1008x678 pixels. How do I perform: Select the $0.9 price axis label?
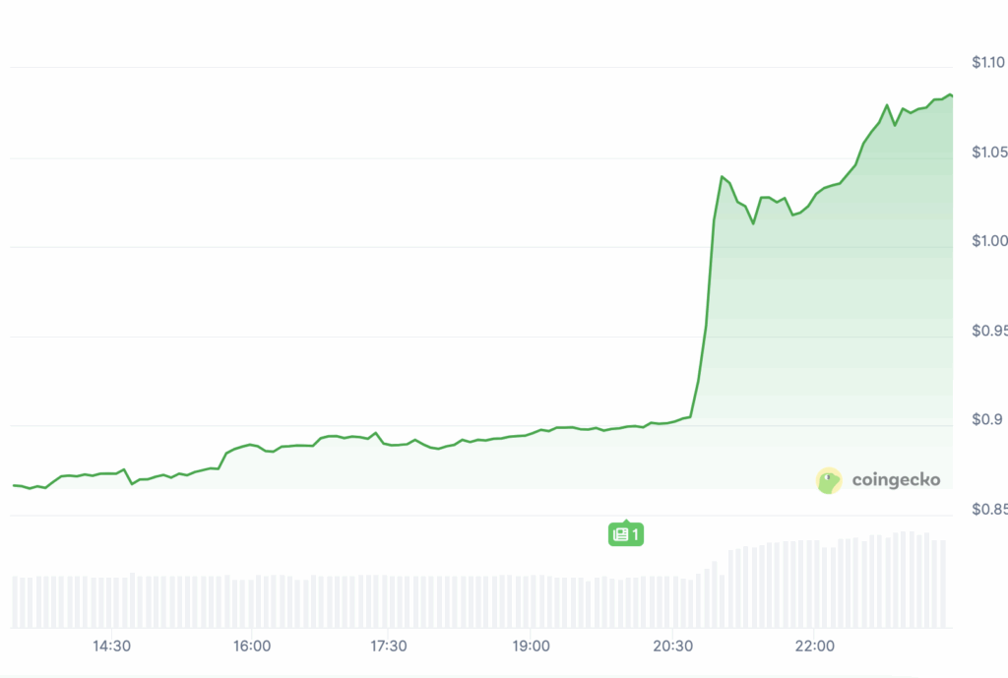tap(988, 420)
